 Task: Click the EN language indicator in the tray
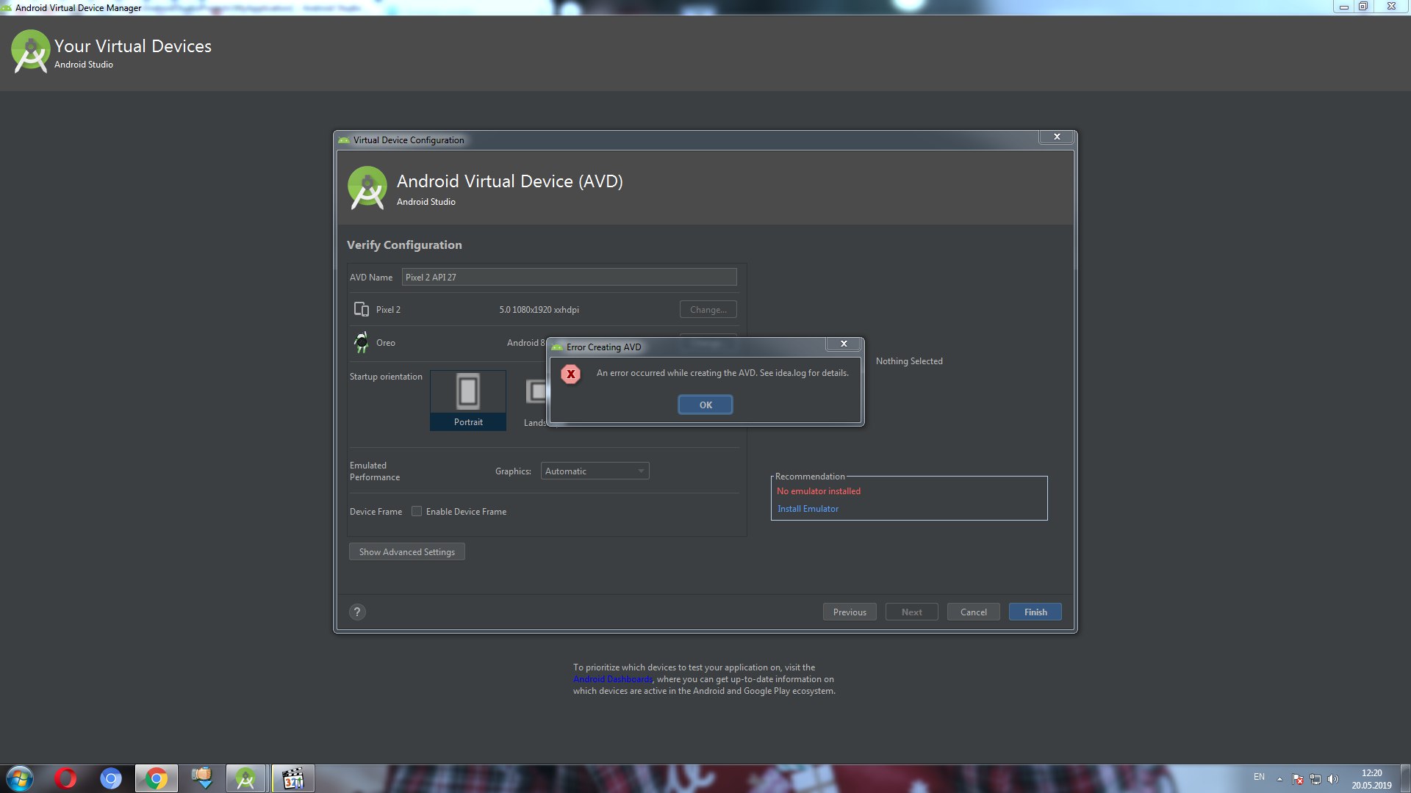(1259, 776)
